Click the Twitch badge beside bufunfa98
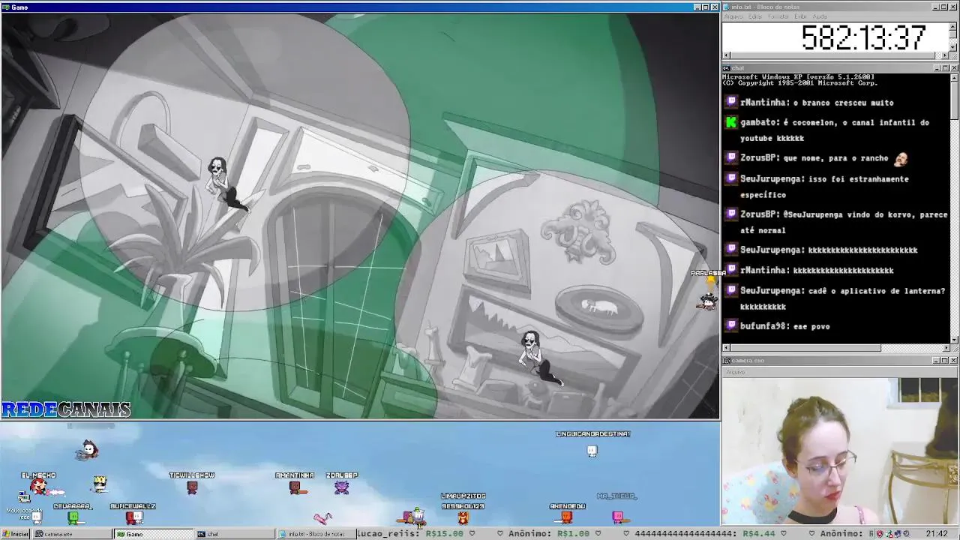Screen dimensions: 960x540 [731, 325]
